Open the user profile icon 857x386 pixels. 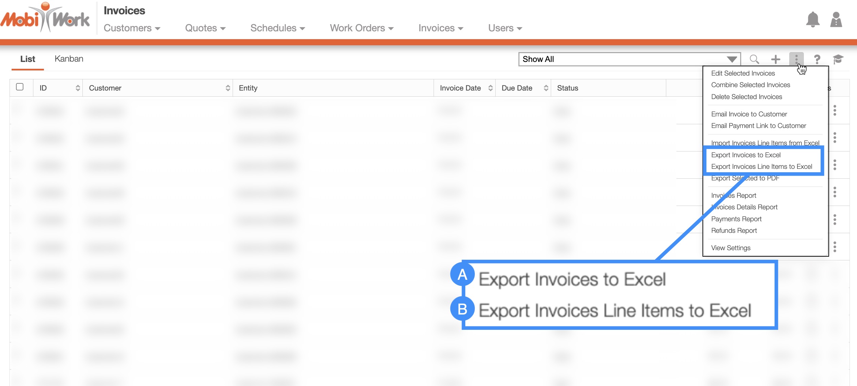[x=836, y=20]
